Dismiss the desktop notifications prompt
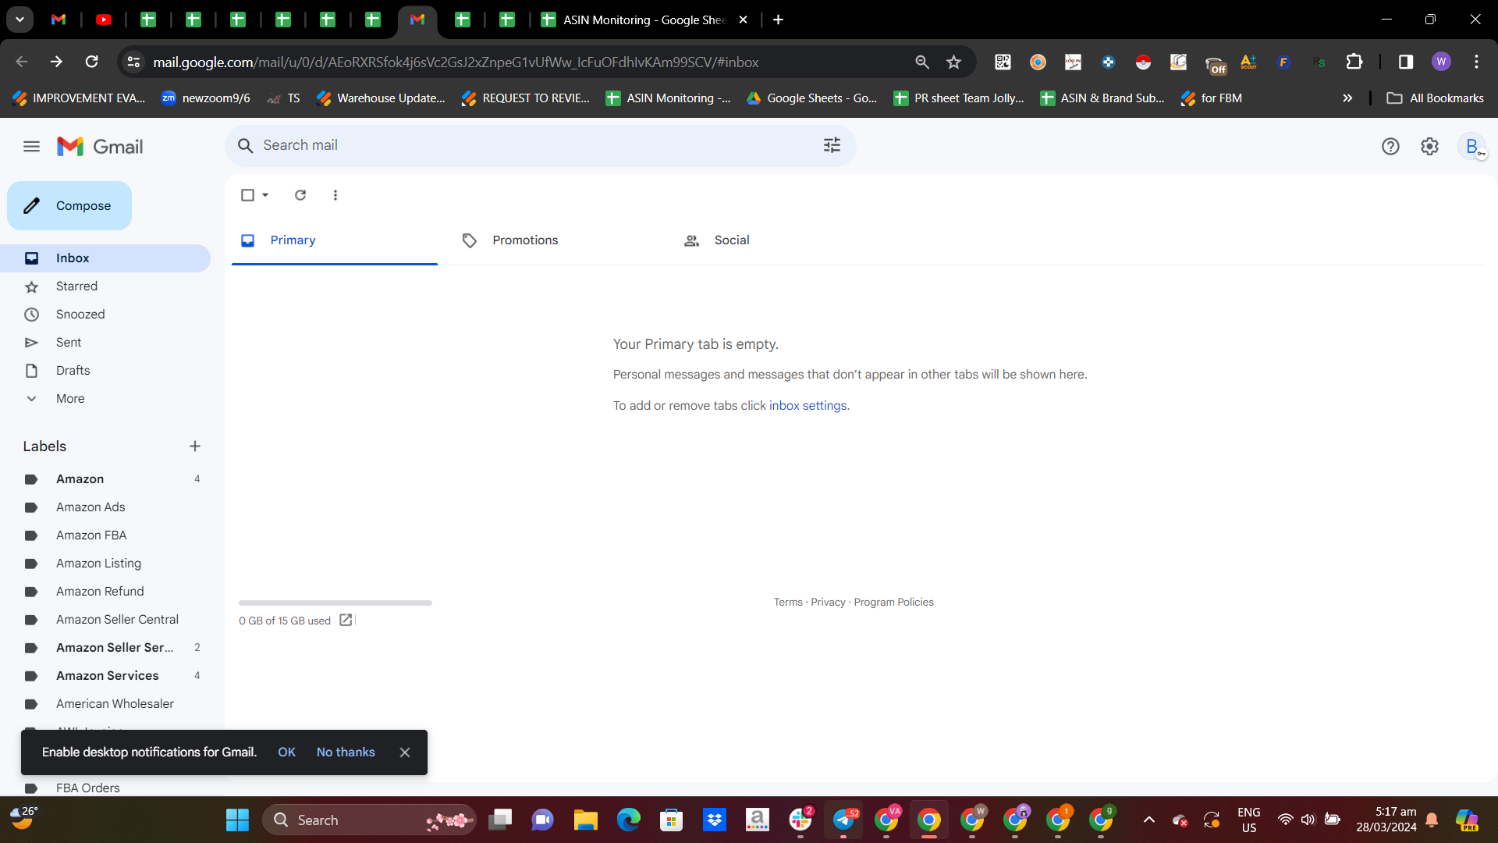Viewport: 1498px width, 843px height. [x=405, y=752]
